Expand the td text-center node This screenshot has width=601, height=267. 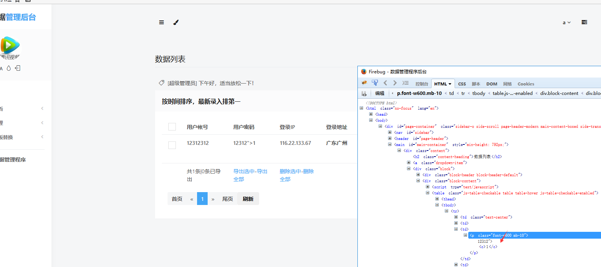(x=456, y=217)
